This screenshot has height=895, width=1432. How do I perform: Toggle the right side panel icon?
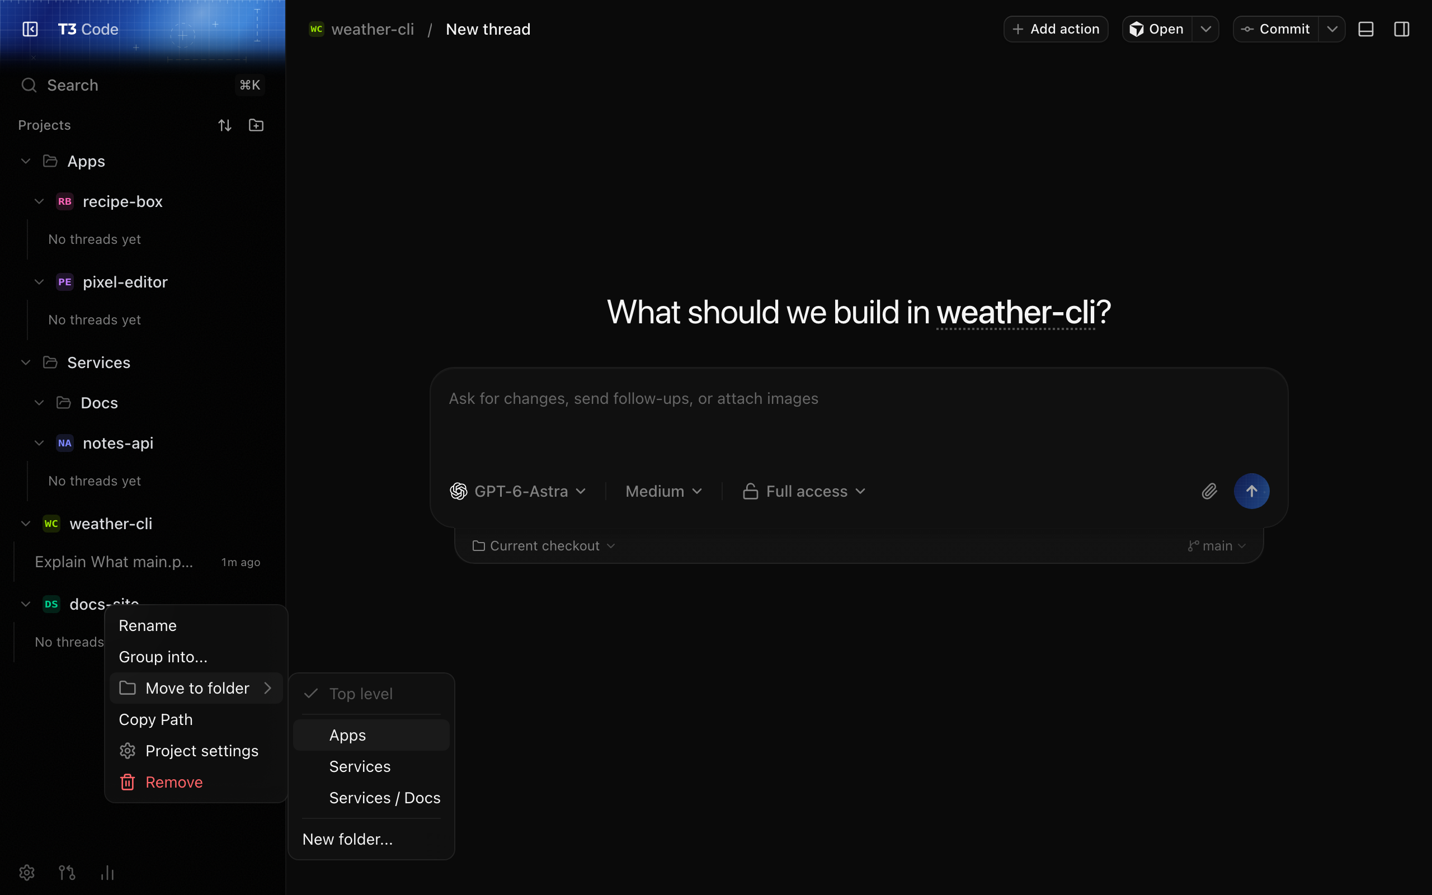click(1402, 29)
